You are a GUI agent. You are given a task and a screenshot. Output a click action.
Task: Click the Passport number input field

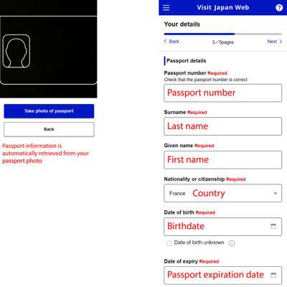coord(222,93)
